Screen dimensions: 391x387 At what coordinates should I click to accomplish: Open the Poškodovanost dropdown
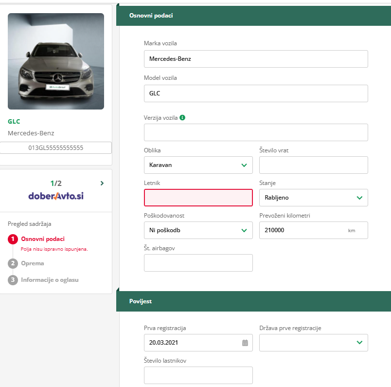(x=198, y=230)
